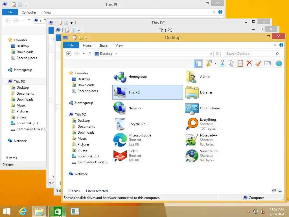Expand the ribbon in Desktop window
This screenshot has width=289, height=217.
click(275, 45)
